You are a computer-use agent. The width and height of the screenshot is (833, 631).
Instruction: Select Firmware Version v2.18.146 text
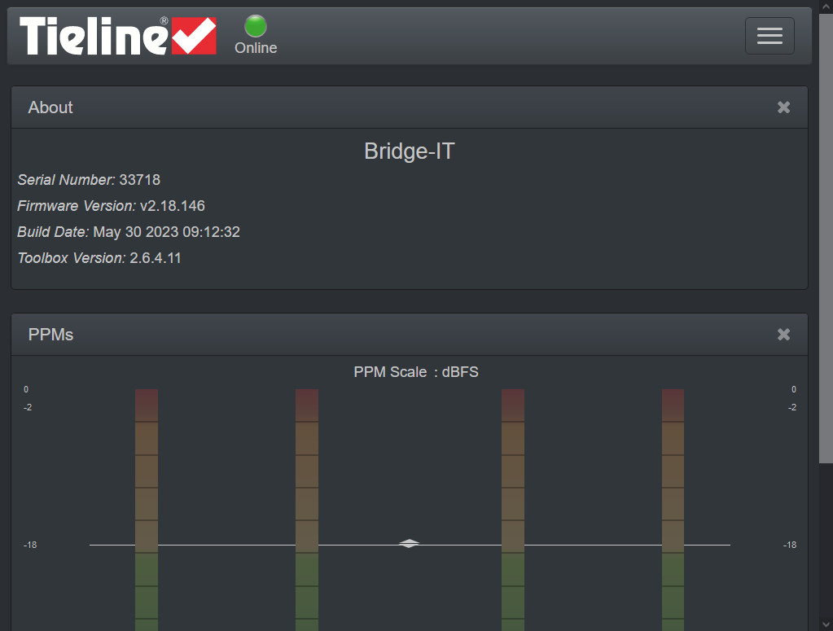[111, 205]
